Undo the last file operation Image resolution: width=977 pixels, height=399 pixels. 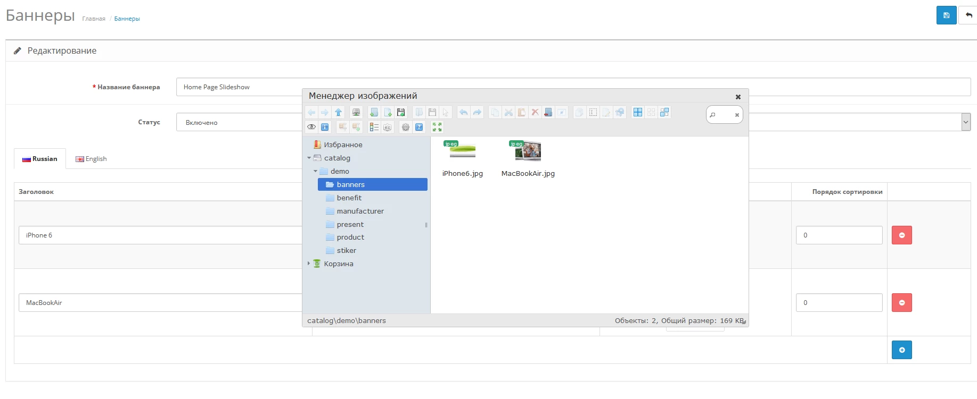pyautogui.click(x=464, y=112)
